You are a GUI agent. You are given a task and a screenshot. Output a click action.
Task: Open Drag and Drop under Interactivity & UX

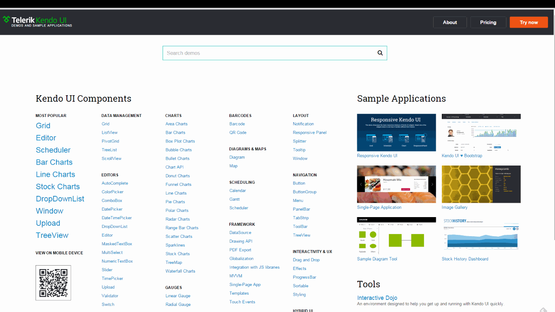pyautogui.click(x=306, y=260)
